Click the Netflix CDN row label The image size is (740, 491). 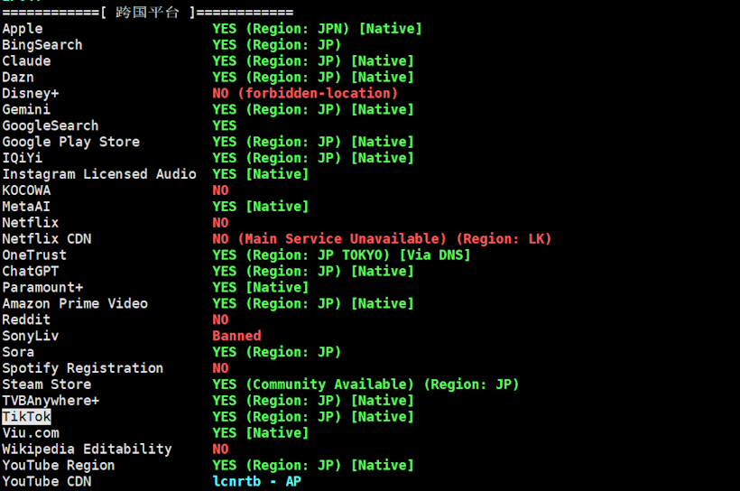[46, 239]
